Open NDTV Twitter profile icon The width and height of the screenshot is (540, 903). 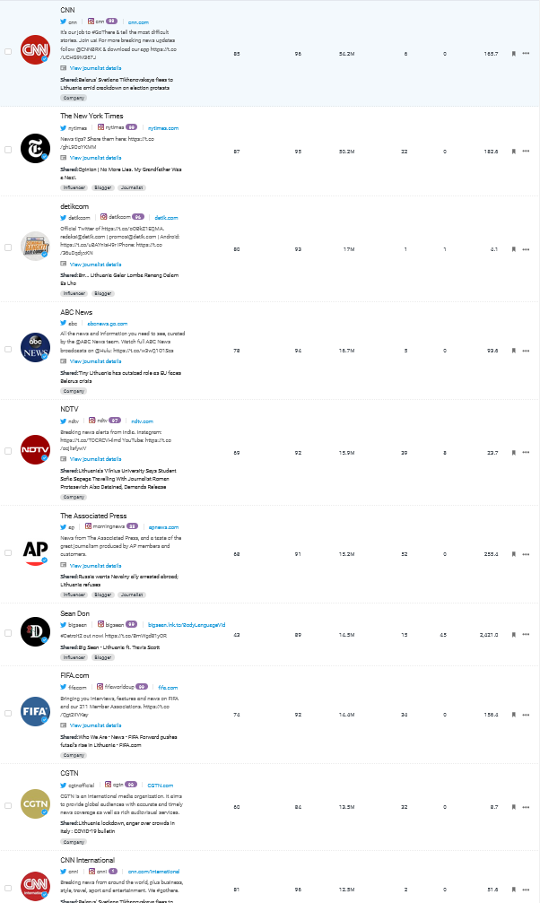[64, 421]
